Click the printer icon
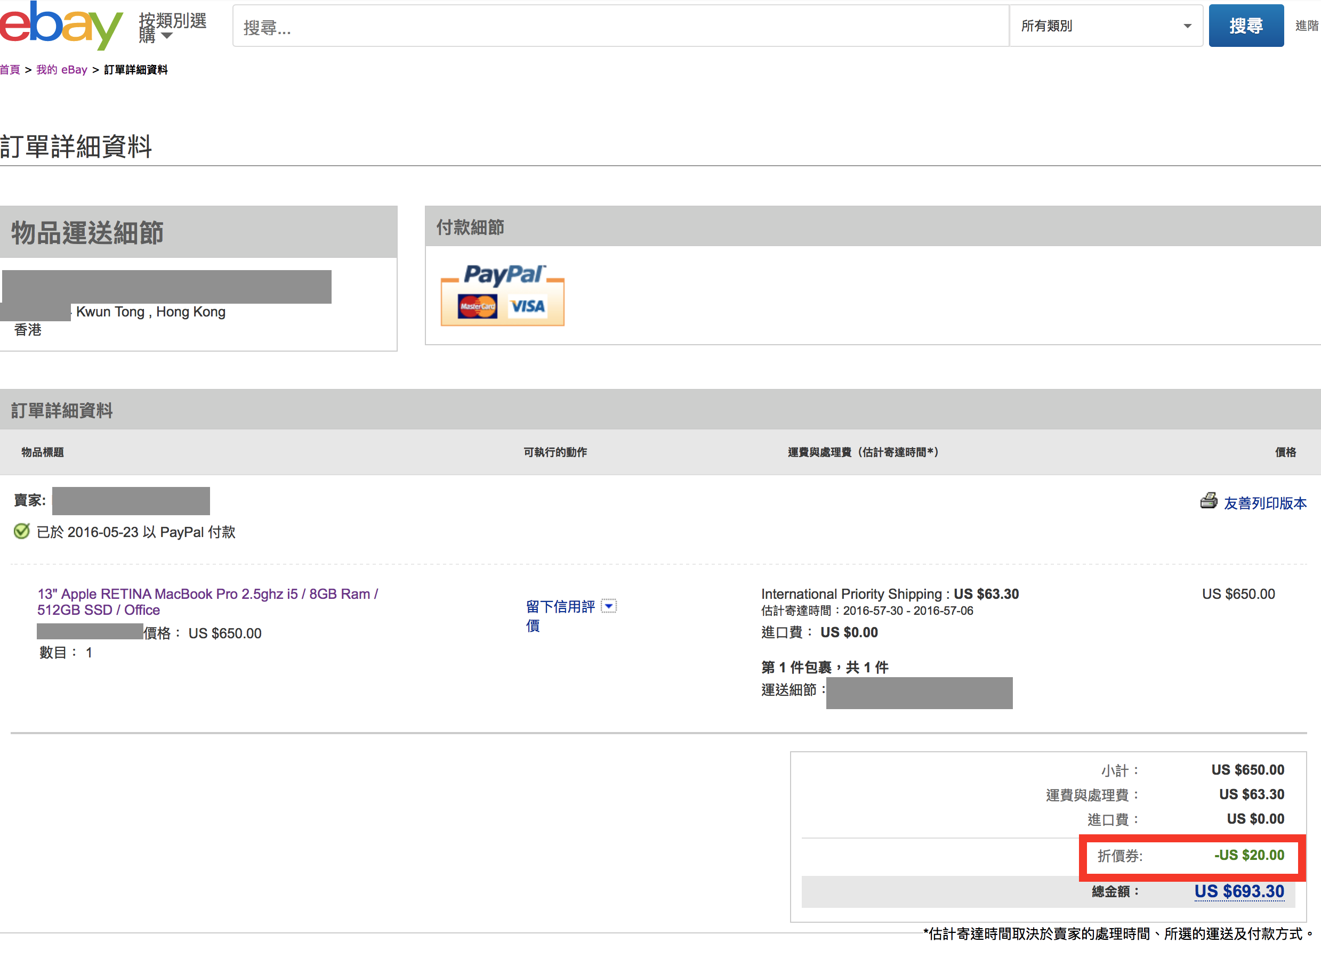Screen dimensions: 1321x959 pyautogui.click(x=1209, y=501)
